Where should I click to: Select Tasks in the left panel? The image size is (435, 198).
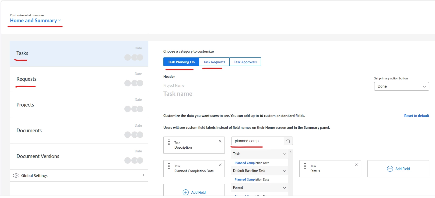(x=79, y=54)
